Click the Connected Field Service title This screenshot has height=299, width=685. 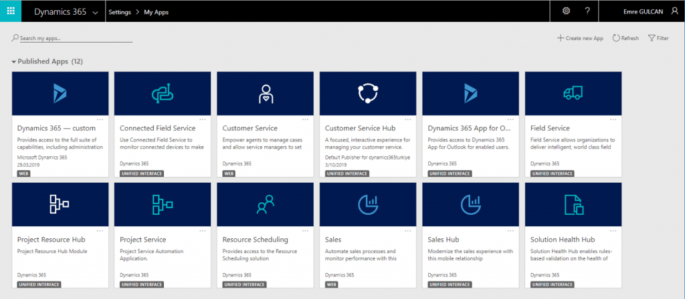coord(158,129)
